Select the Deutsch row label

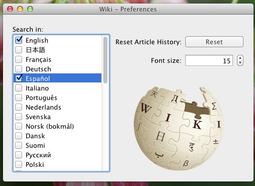pyautogui.click(x=38, y=69)
